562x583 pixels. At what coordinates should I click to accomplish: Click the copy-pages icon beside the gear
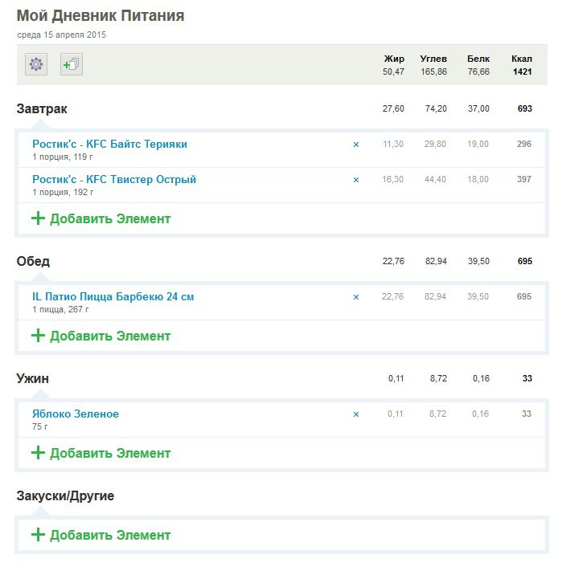72,65
